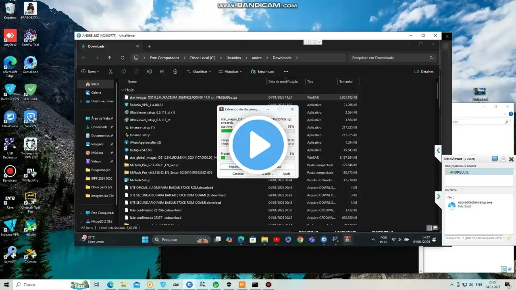Open more options ellipsis in Explorer toolbar
Image resolution: width=516 pixels, height=290 pixels.
pos(286,71)
